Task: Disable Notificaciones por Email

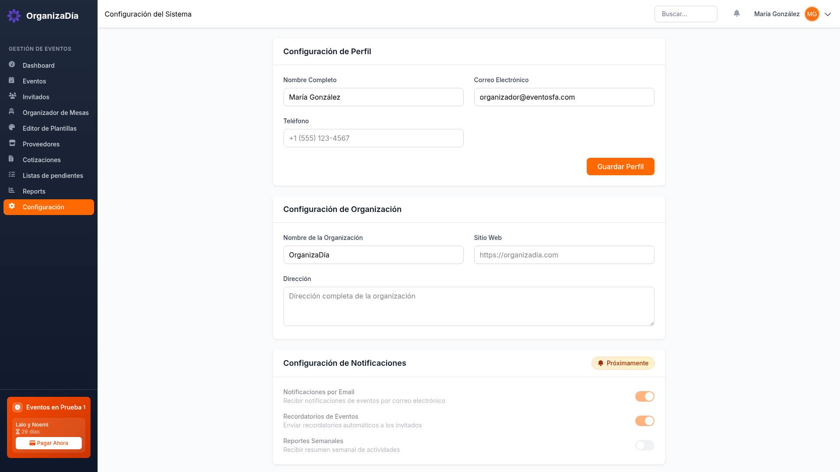Action: point(644,396)
